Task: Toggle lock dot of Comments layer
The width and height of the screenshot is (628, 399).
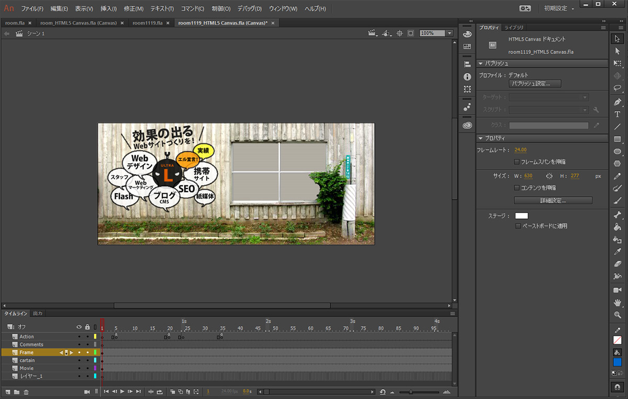Action: coord(87,345)
